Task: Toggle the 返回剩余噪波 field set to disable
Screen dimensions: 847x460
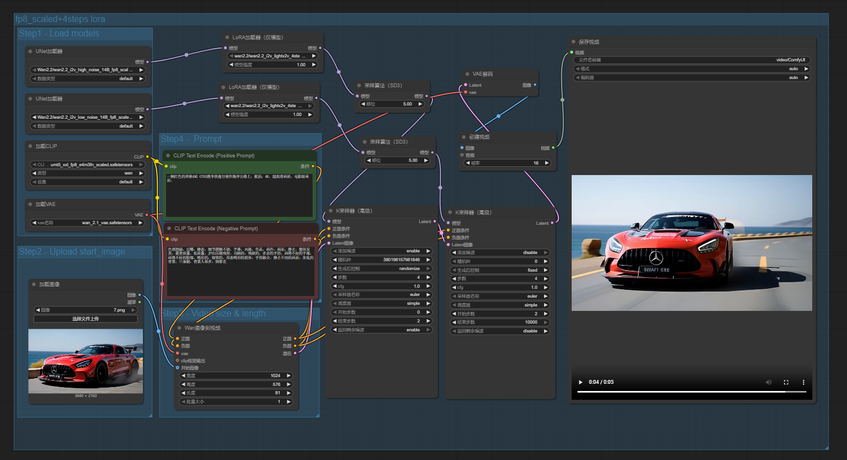Action: [499, 331]
